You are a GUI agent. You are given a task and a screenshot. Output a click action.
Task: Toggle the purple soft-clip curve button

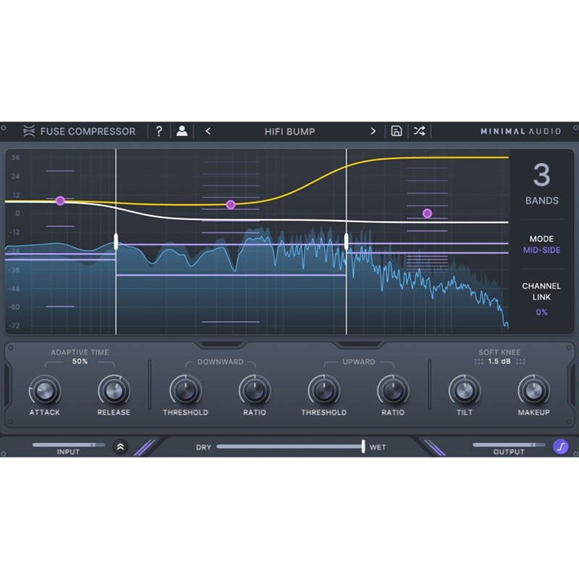tap(560, 447)
